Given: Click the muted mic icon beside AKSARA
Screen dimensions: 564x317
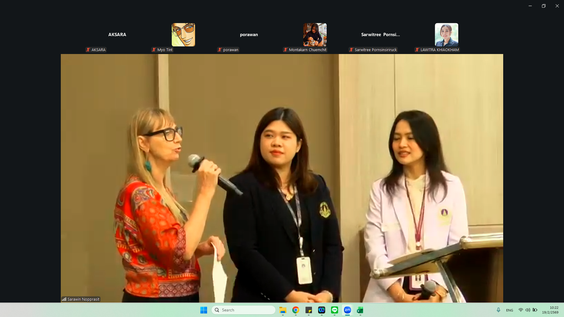Looking at the screenshot, I should pos(88,50).
